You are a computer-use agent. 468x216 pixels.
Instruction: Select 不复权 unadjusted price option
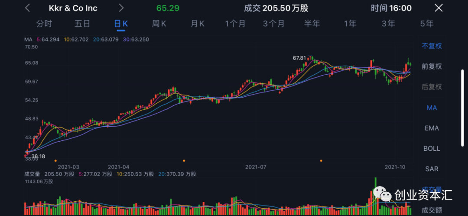tap(432, 46)
